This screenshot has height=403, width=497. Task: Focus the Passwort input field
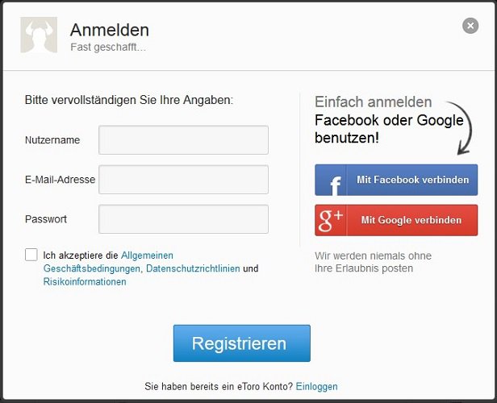183,219
